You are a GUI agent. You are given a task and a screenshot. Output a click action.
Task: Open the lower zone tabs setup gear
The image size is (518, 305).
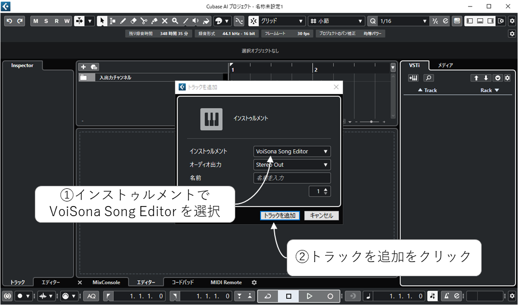(254, 283)
